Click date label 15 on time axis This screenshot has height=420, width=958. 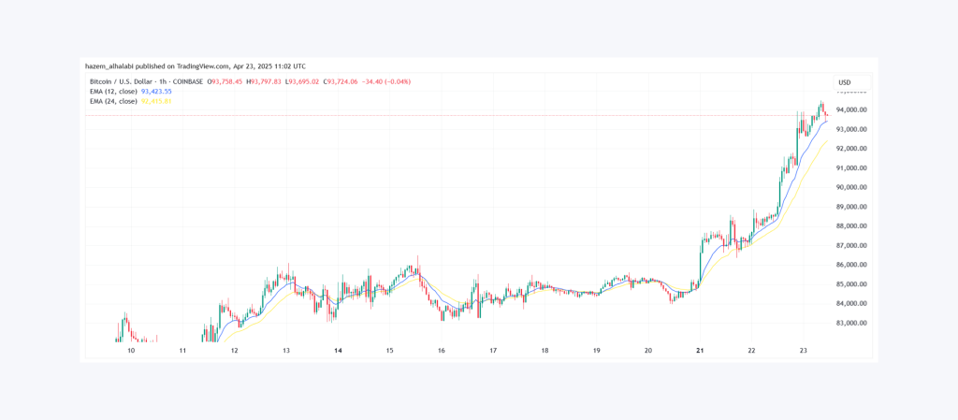click(390, 351)
